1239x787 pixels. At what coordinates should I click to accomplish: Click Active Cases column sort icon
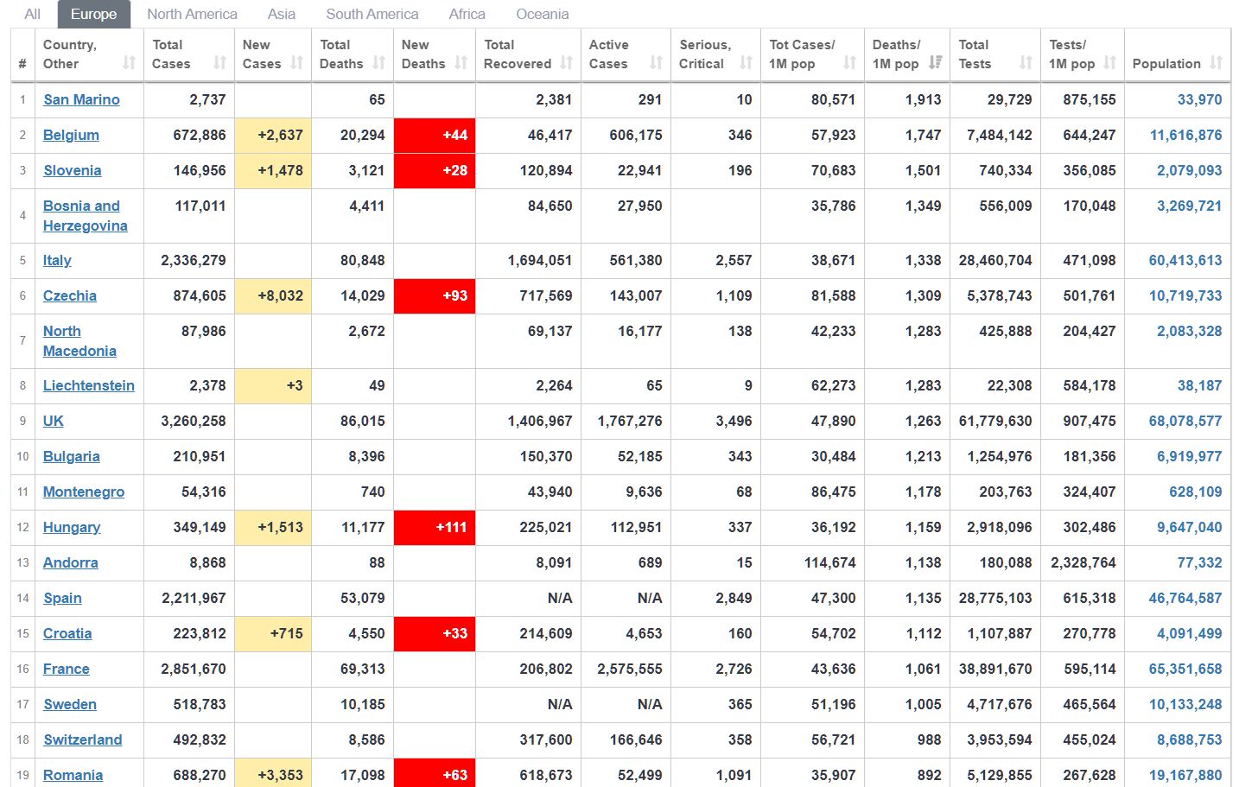coord(657,63)
